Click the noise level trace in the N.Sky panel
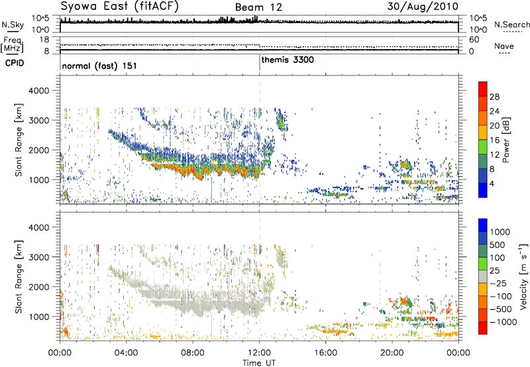Screen dimensions: 530x367 click(259, 22)
